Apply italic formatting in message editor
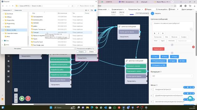This screenshot has height=110, width=197. point(159,33)
